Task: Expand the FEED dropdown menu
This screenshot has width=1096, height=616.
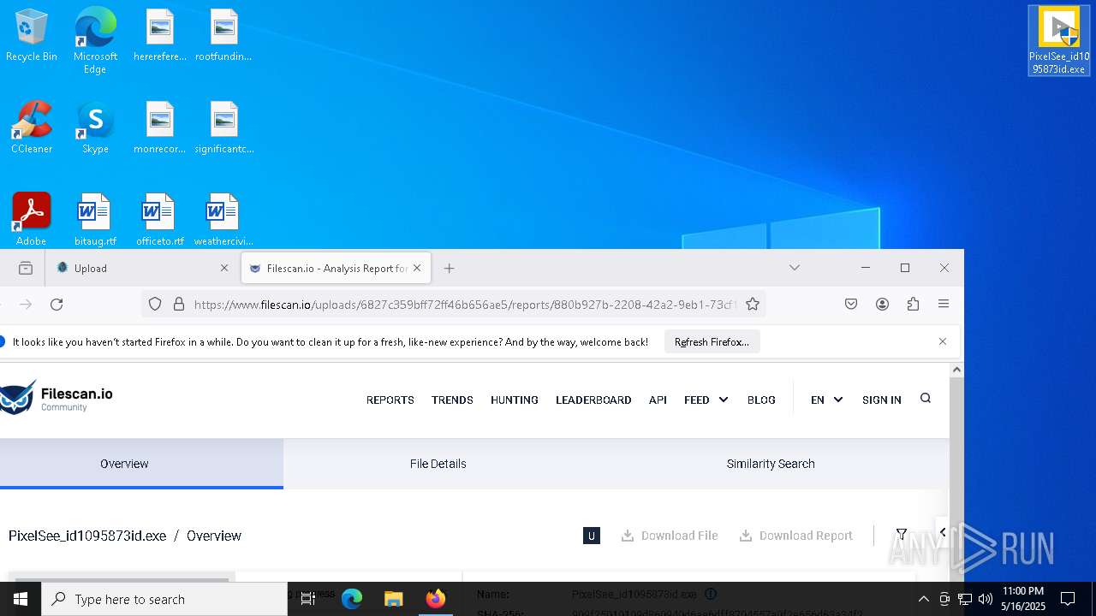Action: 706,400
